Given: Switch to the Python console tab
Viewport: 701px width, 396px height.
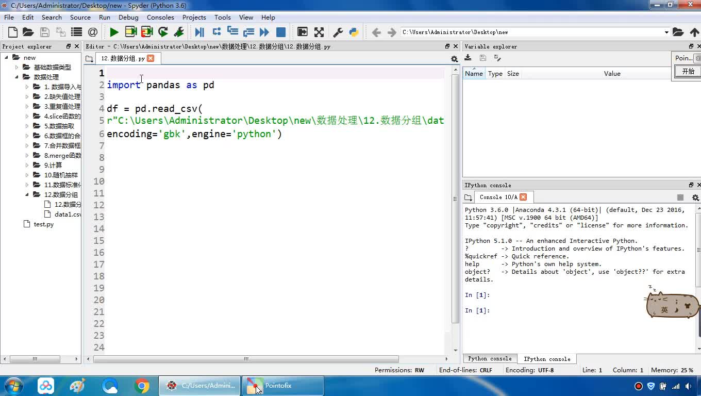Looking at the screenshot, I should point(490,359).
